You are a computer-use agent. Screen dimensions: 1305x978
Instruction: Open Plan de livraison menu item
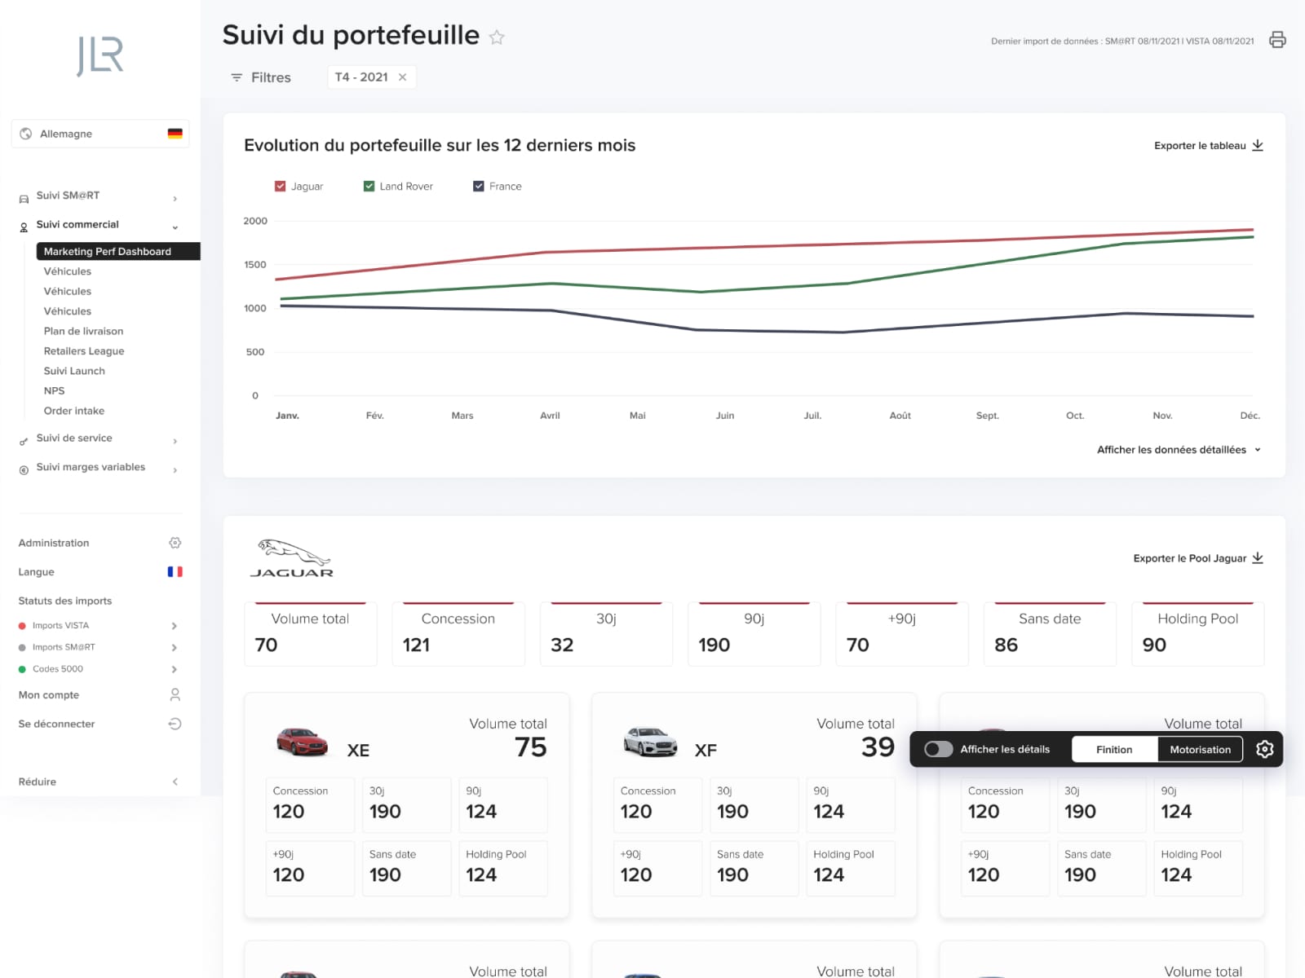(x=84, y=331)
